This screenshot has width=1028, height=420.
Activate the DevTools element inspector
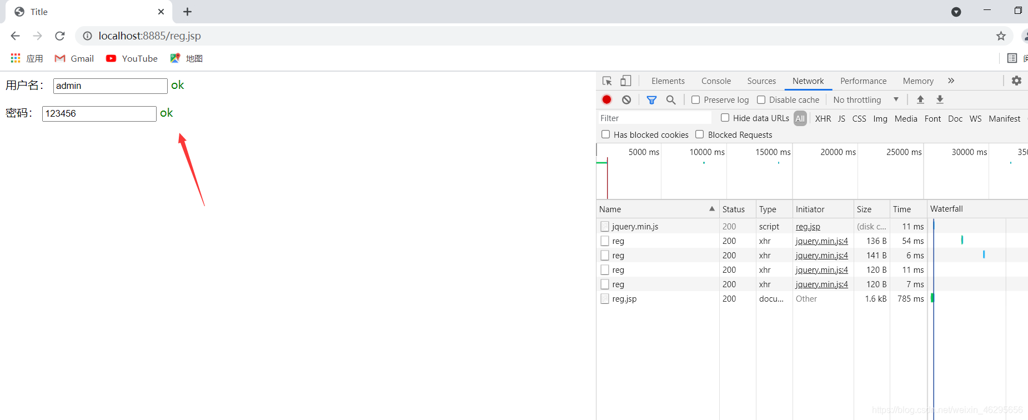[x=607, y=81]
